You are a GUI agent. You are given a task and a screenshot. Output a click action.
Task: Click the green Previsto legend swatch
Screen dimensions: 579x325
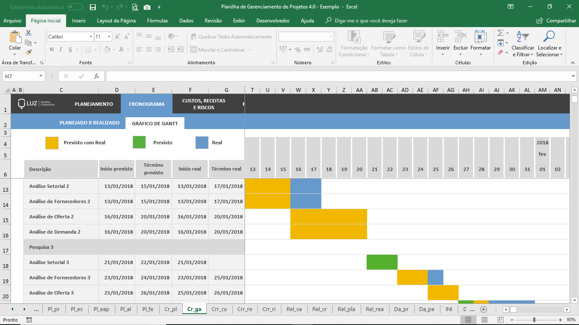(x=139, y=143)
